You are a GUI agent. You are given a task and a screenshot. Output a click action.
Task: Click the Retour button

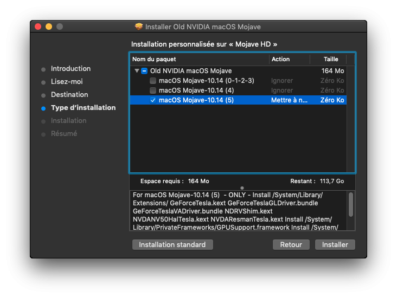[x=291, y=244]
